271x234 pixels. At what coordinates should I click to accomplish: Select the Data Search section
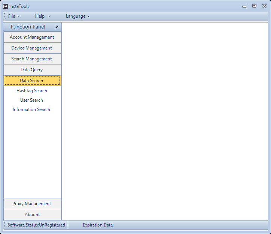(x=32, y=81)
